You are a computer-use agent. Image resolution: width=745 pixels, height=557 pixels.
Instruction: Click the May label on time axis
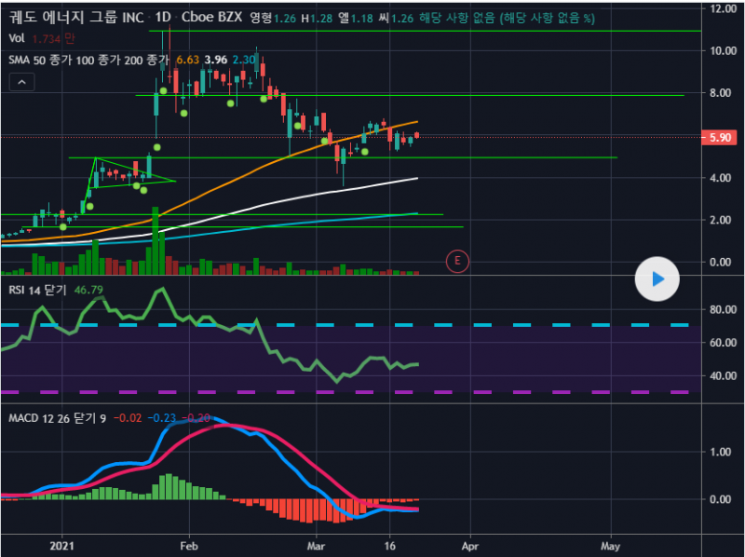click(x=610, y=546)
